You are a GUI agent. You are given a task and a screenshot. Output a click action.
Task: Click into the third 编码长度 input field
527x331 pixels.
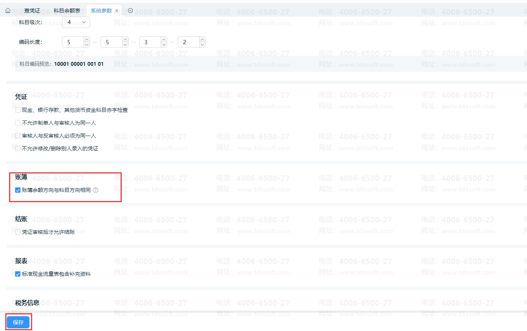click(149, 42)
